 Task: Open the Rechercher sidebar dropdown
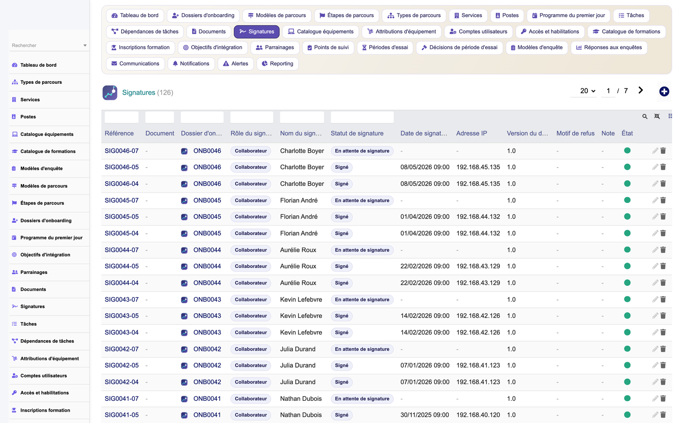click(49, 45)
